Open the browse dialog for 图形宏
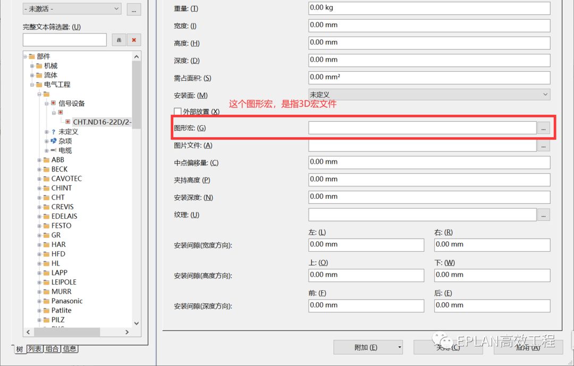 (543, 128)
